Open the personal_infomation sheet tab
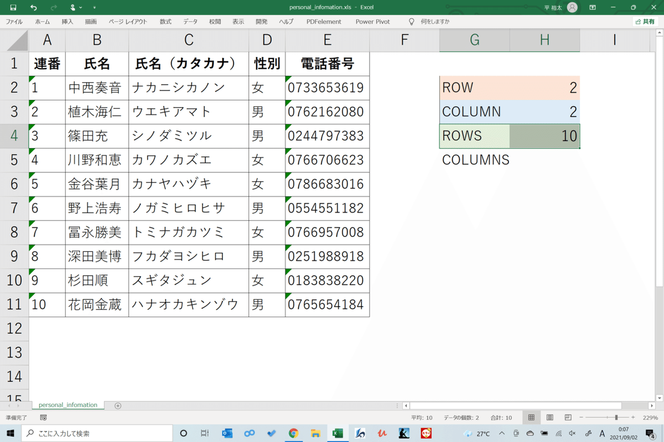 click(x=68, y=405)
